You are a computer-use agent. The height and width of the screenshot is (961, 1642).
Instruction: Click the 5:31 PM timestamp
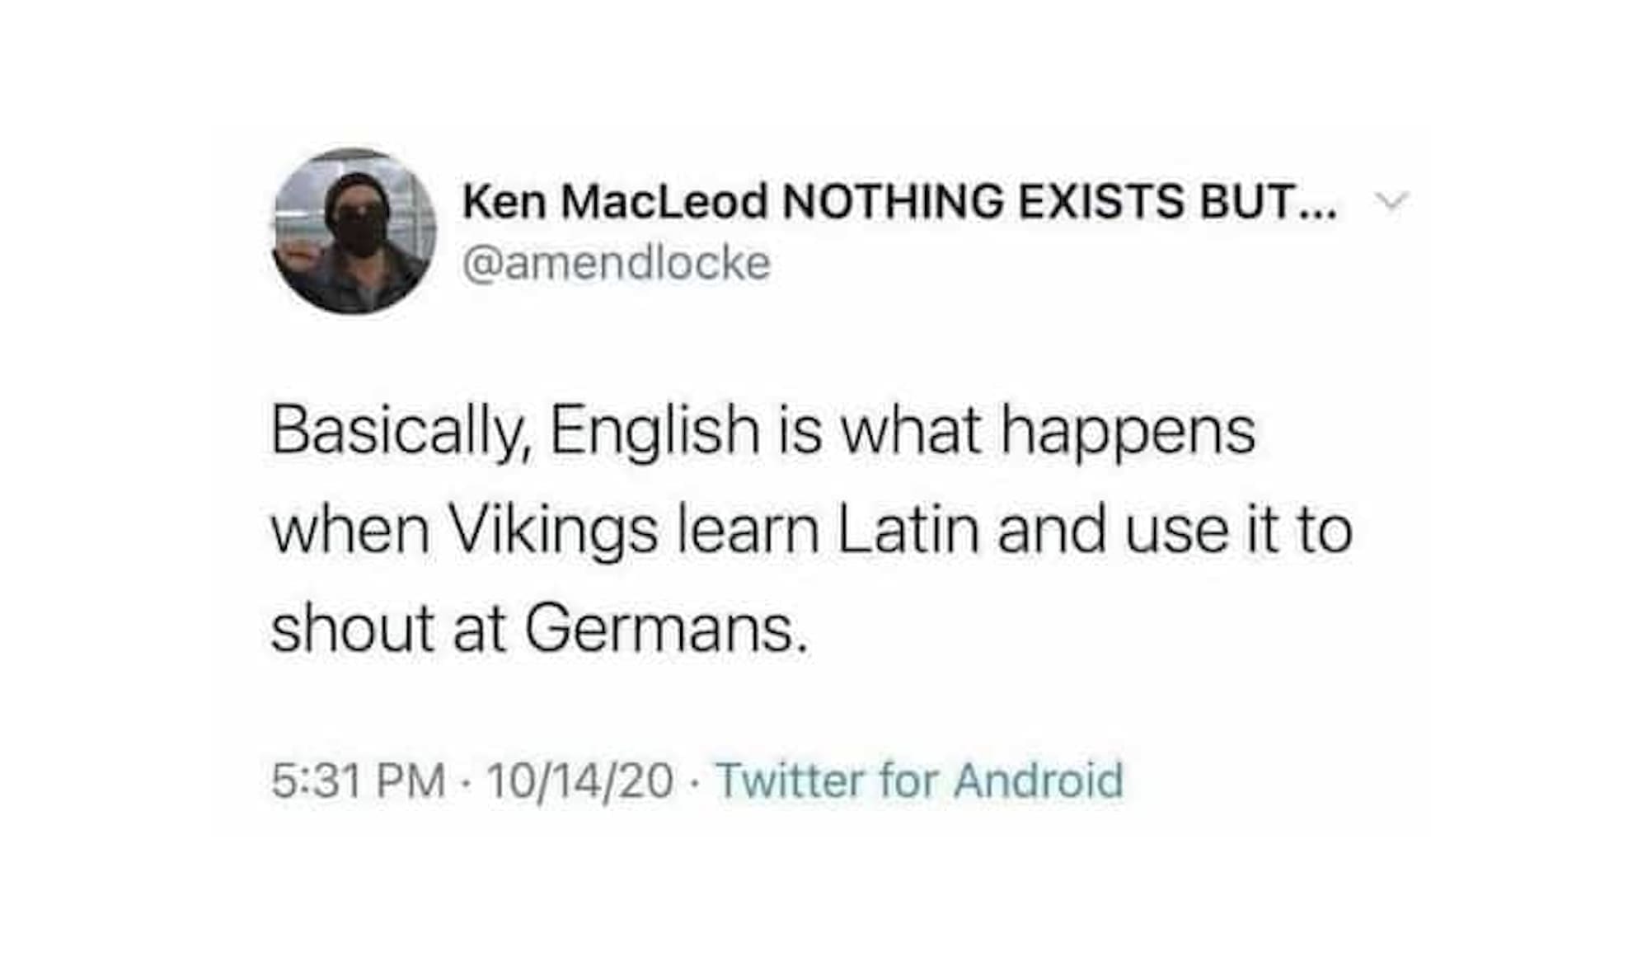click(358, 780)
